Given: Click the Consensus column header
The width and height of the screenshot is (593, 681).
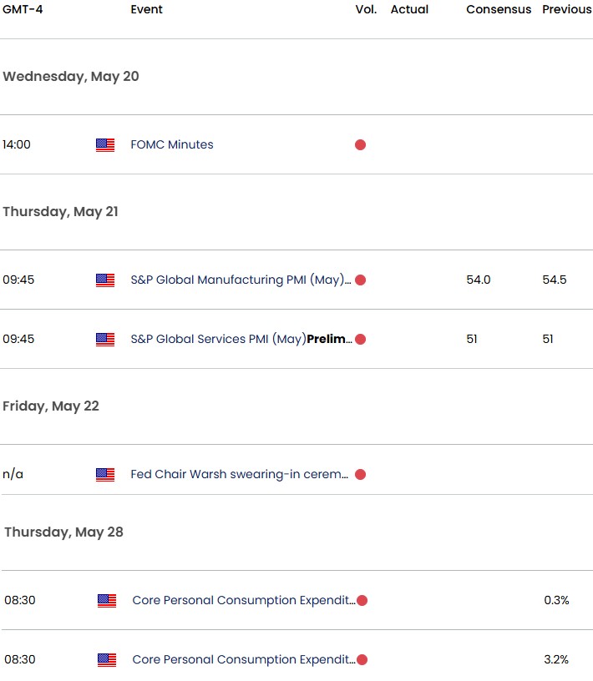Looking at the screenshot, I should pyautogui.click(x=499, y=9).
